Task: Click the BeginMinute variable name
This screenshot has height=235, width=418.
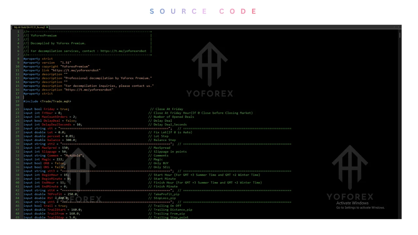Action: point(52,179)
